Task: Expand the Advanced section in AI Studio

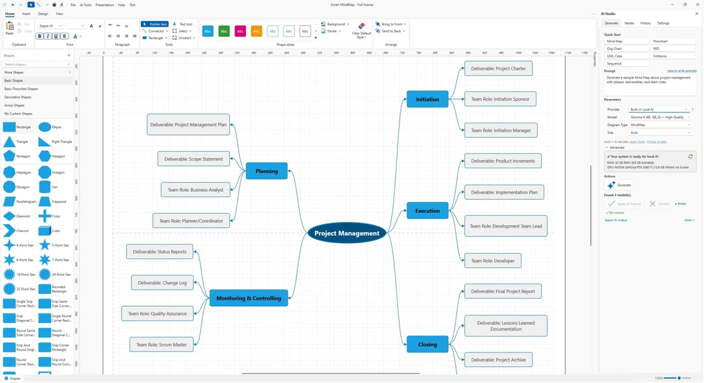Action: [615, 147]
